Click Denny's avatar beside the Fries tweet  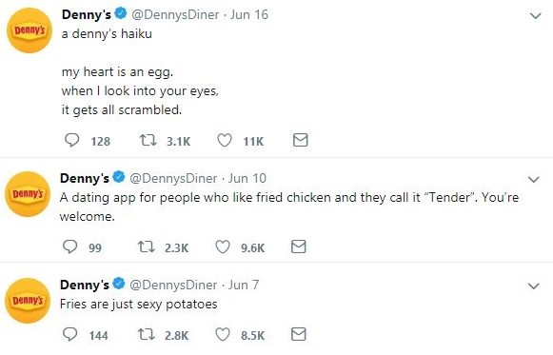point(28,301)
